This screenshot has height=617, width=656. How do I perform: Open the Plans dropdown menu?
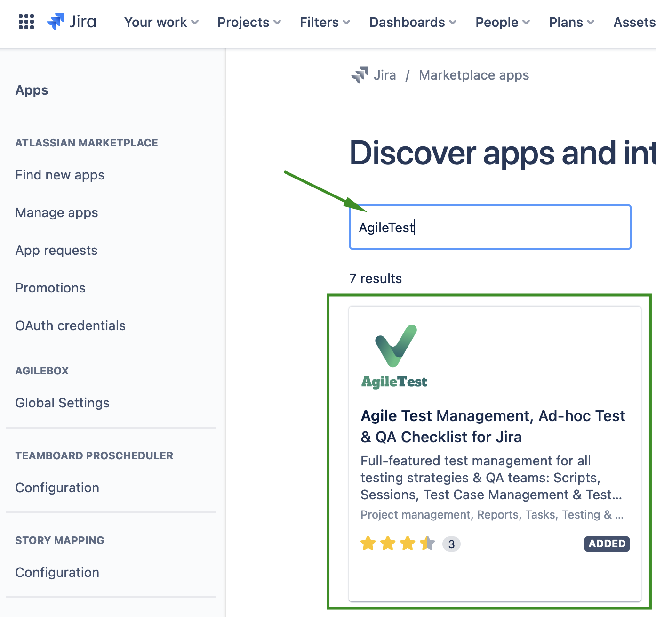572,22
